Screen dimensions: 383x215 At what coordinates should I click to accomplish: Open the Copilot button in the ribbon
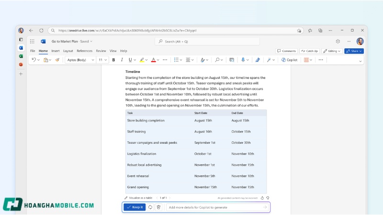pos(290,60)
